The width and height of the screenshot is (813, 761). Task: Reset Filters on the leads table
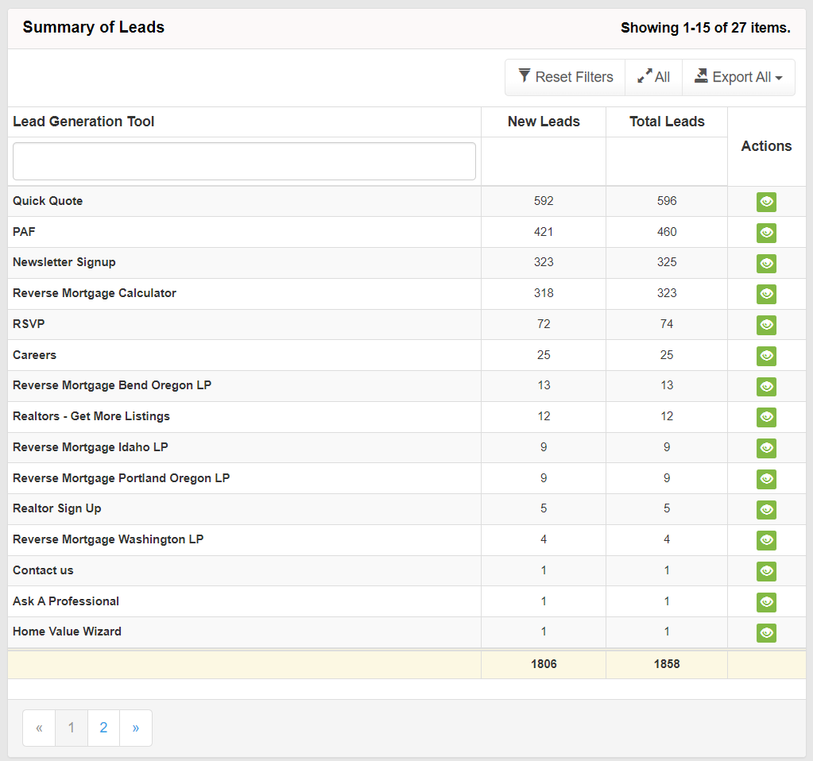coord(565,77)
